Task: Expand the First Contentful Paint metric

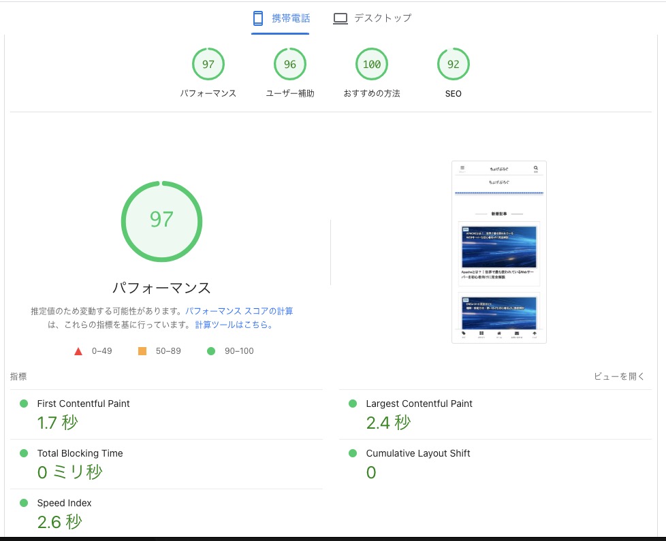Action: [83, 404]
